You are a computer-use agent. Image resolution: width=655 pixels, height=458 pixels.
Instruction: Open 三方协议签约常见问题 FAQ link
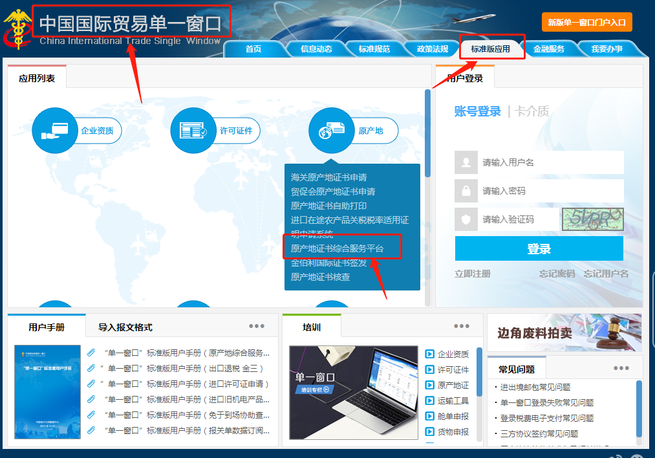pos(539,433)
